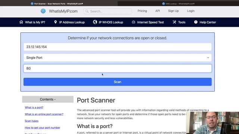Click the WhatIsMyIP.com site name text

tap(63, 11)
